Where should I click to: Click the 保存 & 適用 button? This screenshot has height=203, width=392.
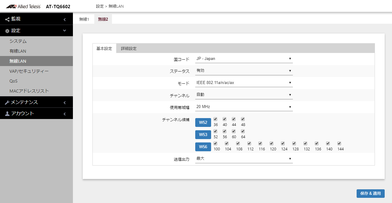(371, 194)
